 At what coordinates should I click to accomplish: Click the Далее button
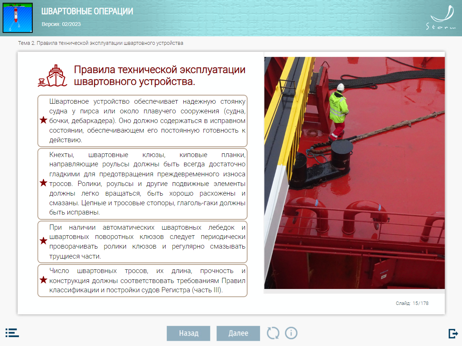238,333
